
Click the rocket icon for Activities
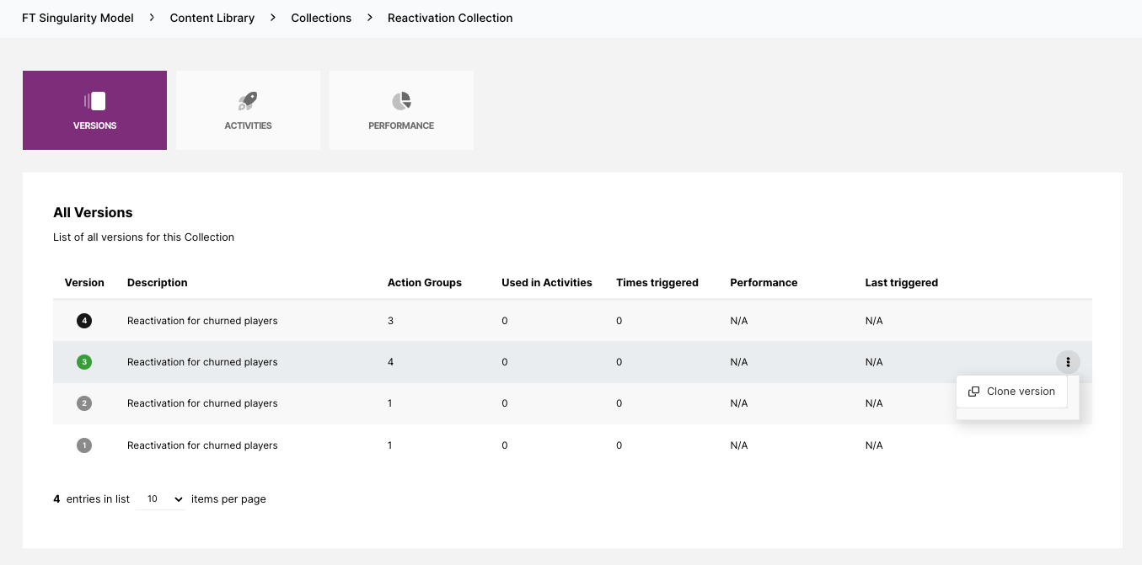click(248, 101)
